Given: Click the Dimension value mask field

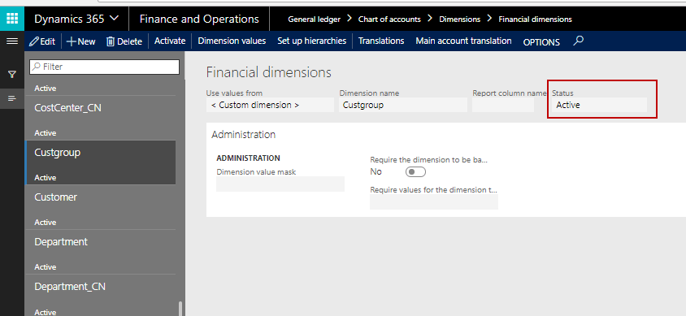Looking at the screenshot, I should [280, 184].
